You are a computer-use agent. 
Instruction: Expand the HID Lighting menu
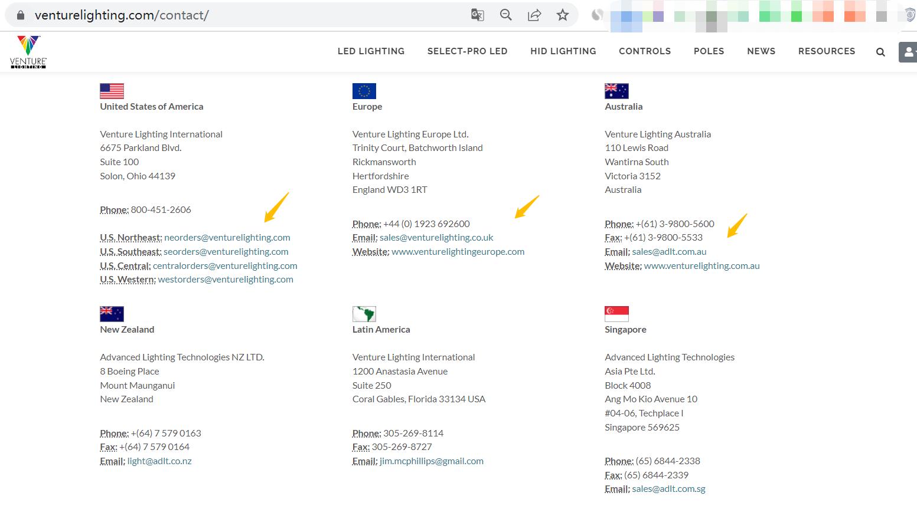click(563, 51)
